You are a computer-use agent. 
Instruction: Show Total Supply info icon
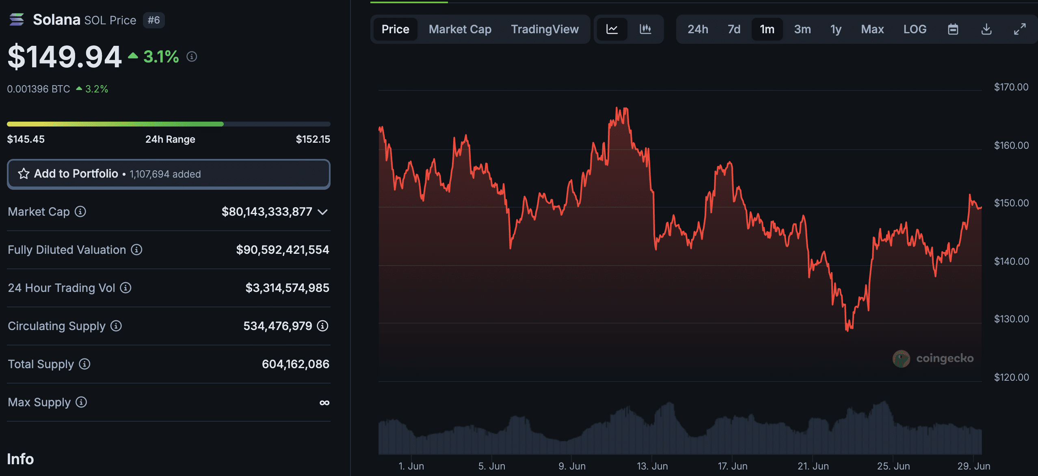tap(84, 364)
